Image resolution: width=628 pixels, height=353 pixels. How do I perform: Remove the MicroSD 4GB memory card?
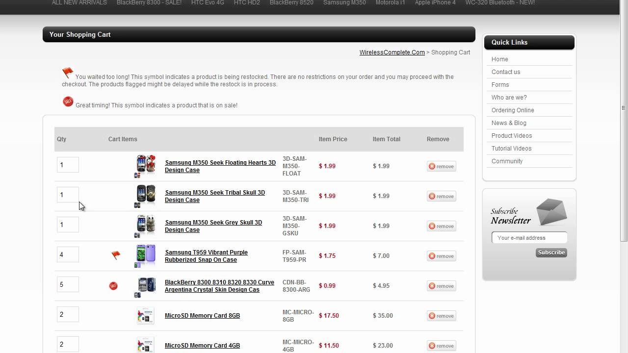click(x=442, y=346)
